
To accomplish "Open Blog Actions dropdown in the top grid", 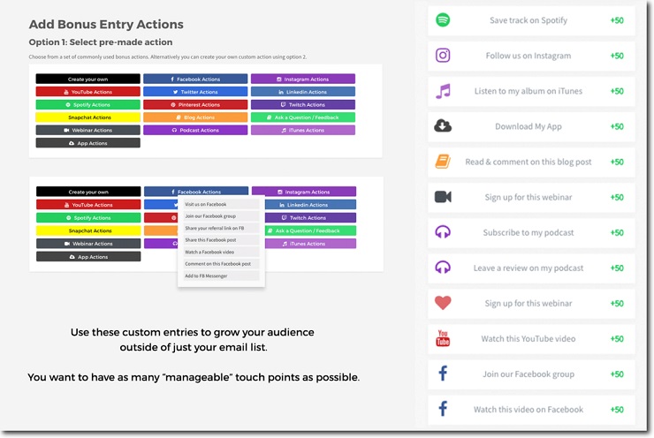I will click(195, 117).
